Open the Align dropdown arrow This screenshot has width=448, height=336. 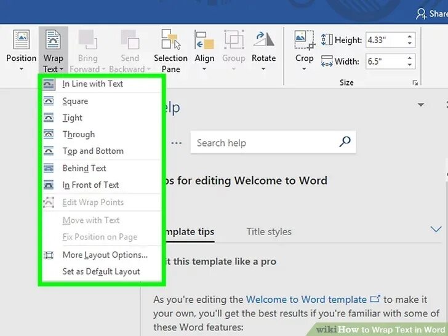coord(204,69)
